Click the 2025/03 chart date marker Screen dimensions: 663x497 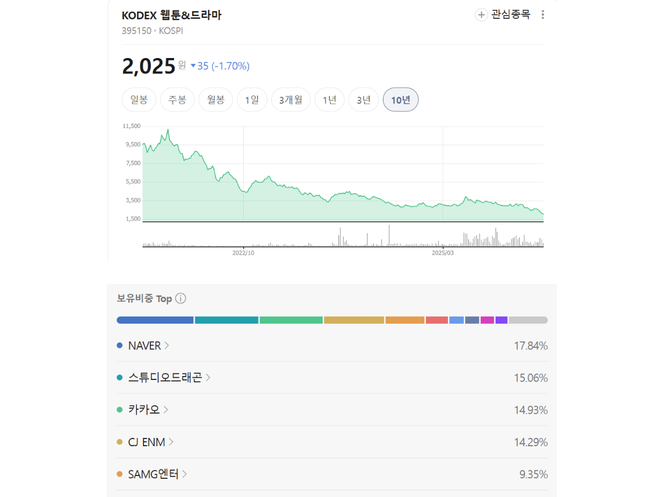[x=443, y=252]
